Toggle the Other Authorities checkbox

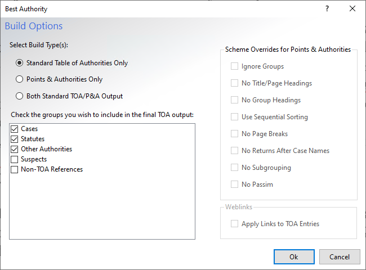point(15,149)
